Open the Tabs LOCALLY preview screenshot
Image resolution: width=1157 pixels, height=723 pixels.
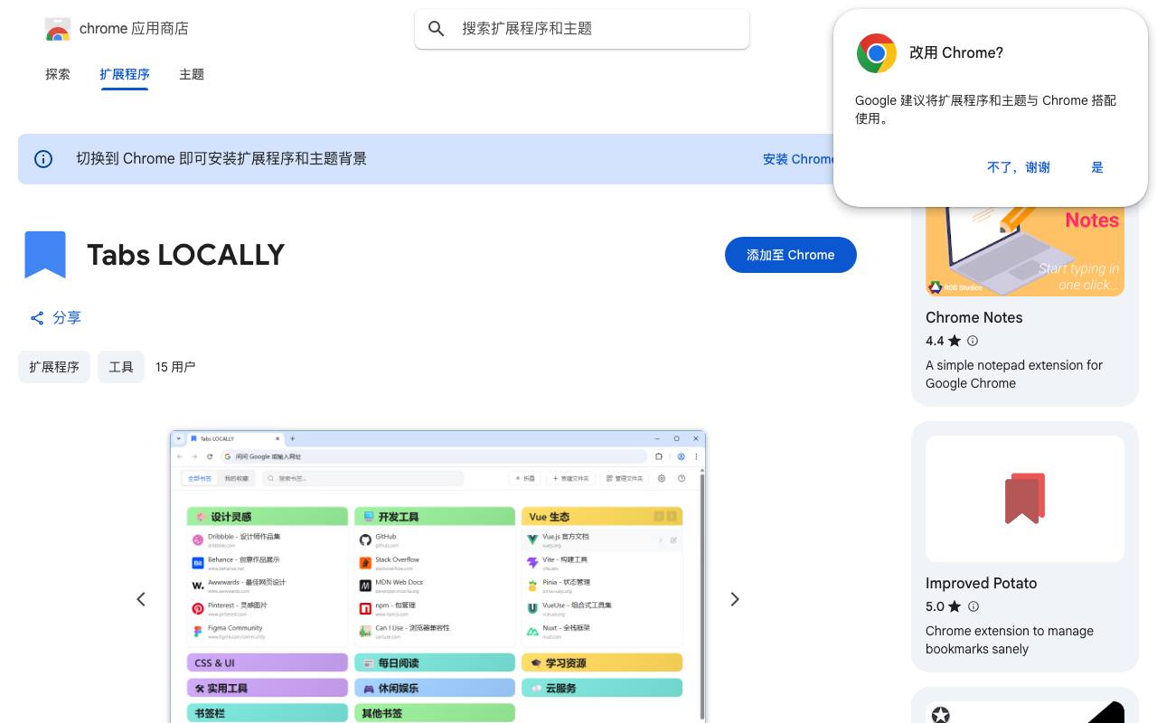point(437,577)
